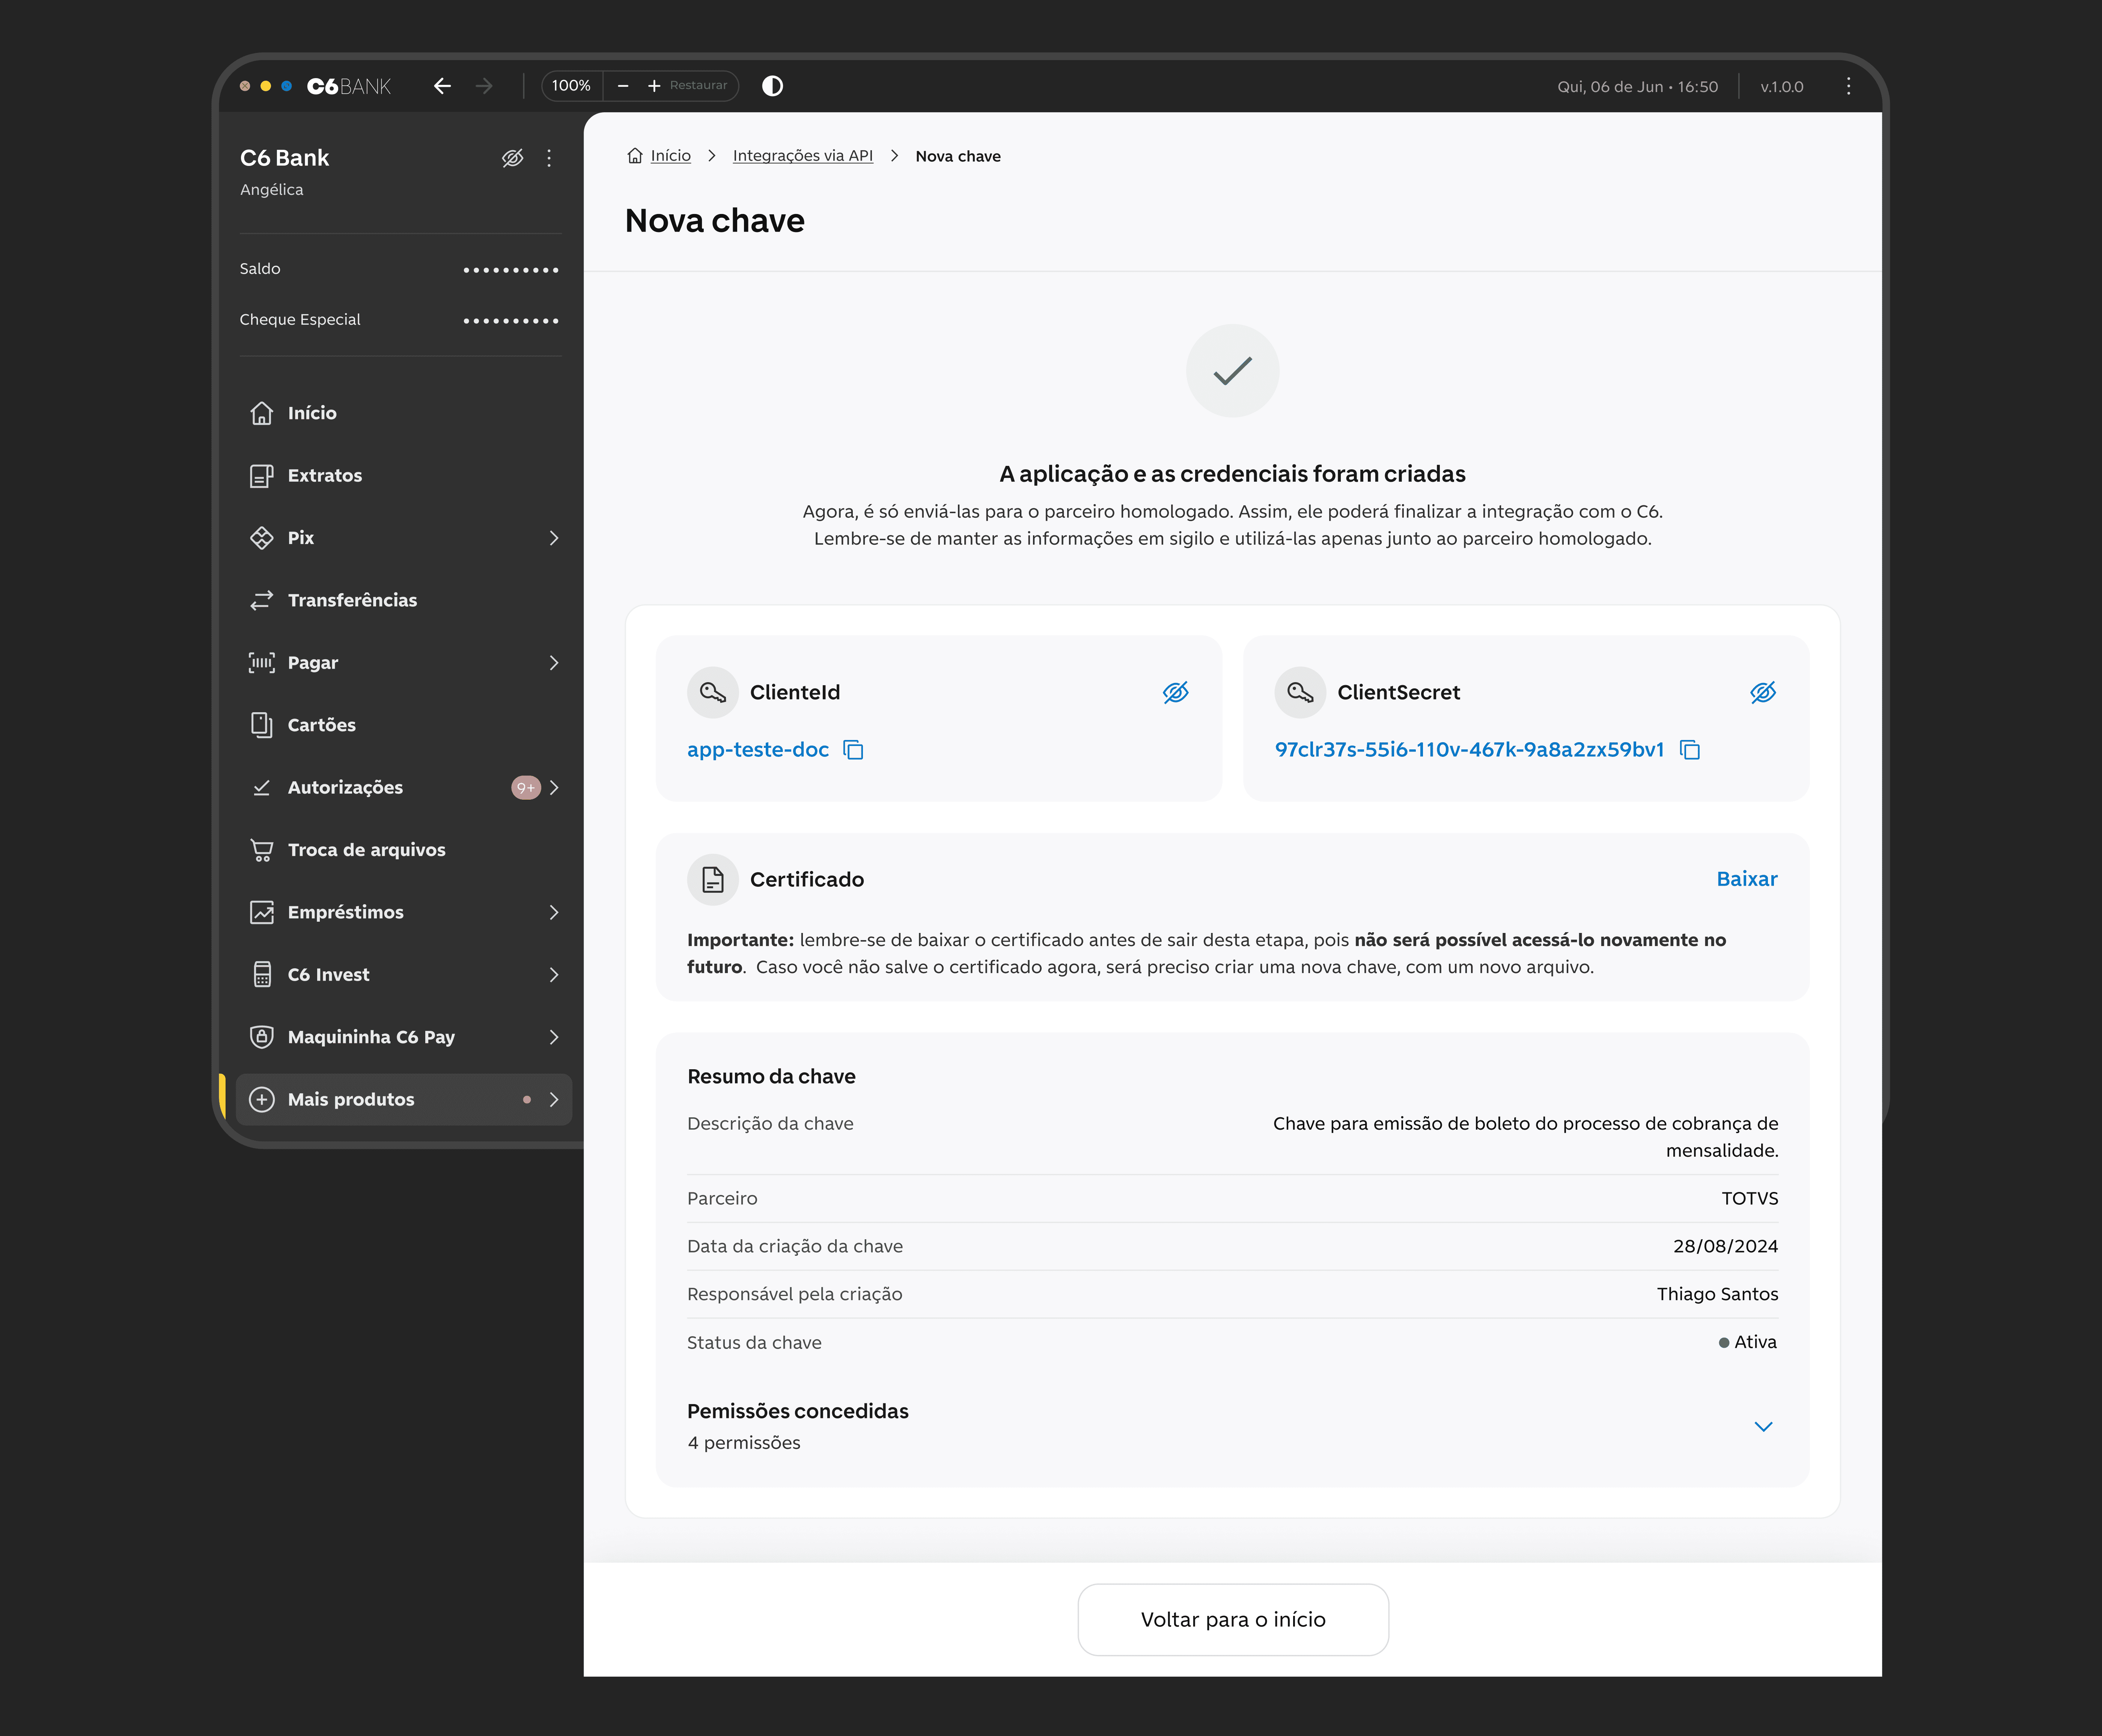Toggle ClientSecret visibility eye icon
Screen dimensions: 2102x1736
[1762, 692]
